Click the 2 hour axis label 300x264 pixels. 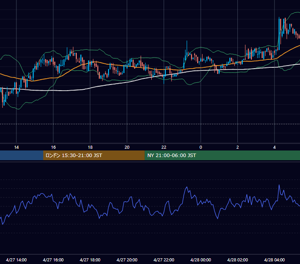(x=238, y=147)
